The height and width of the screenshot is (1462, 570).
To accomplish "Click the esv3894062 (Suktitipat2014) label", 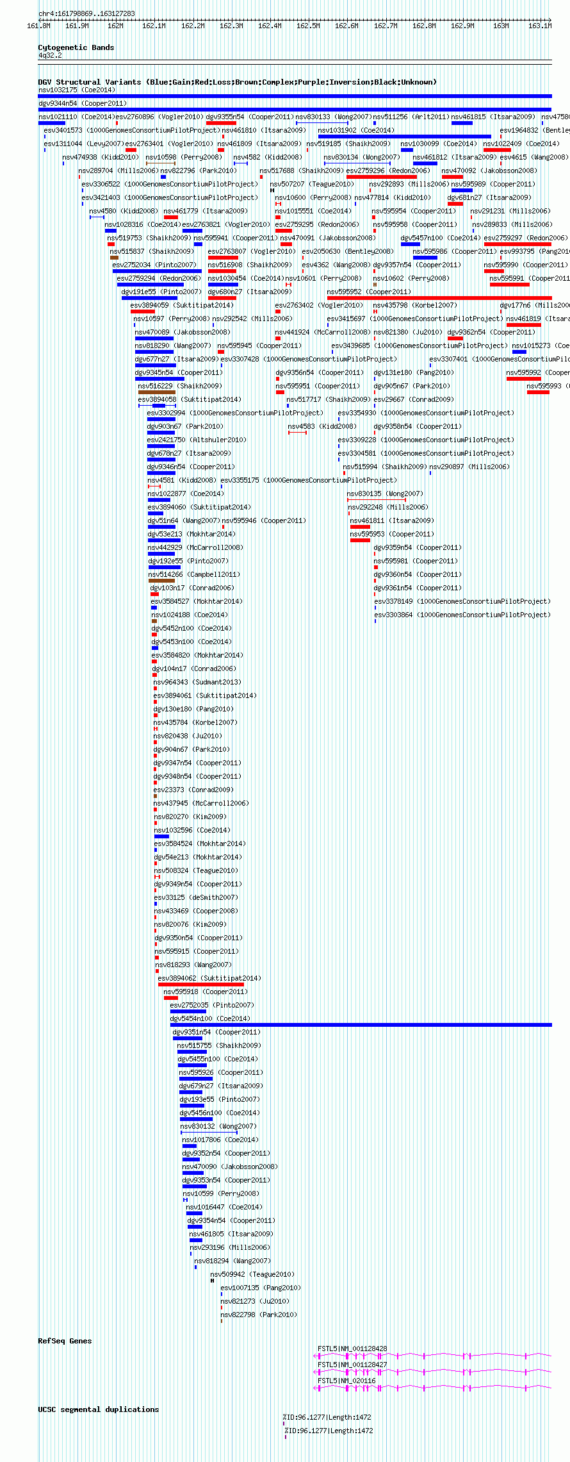I will tap(209, 978).
